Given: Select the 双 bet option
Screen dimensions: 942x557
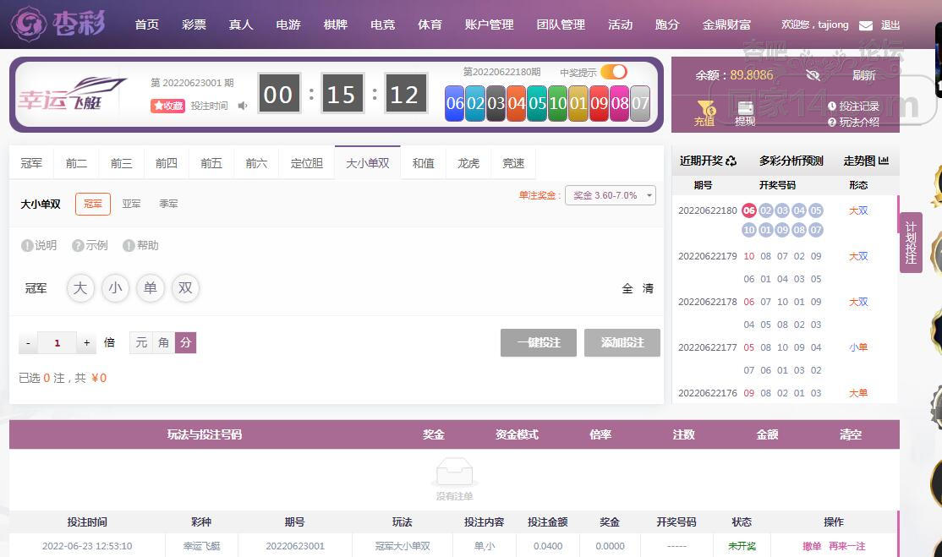Looking at the screenshot, I should pos(185,288).
